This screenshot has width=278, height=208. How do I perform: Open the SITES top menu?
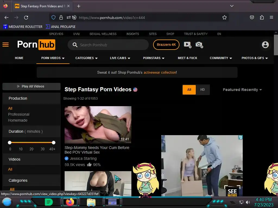tap(153, 34)
